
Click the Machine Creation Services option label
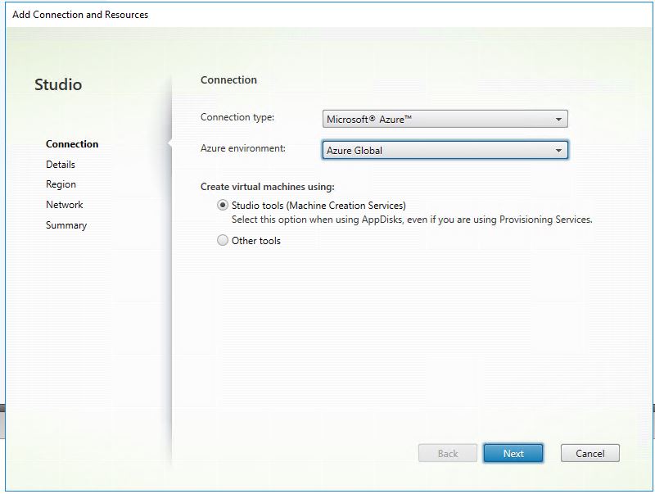pyautogui.click(x=318, y=206)
